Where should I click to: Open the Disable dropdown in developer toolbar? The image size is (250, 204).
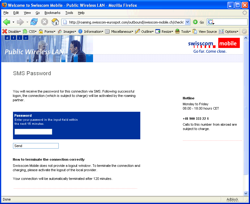[x=12, y=32]
